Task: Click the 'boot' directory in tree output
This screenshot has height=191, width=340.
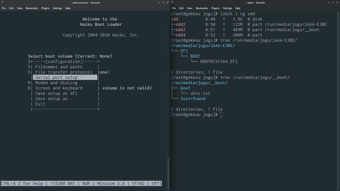Action: click(x=185, y=88)
